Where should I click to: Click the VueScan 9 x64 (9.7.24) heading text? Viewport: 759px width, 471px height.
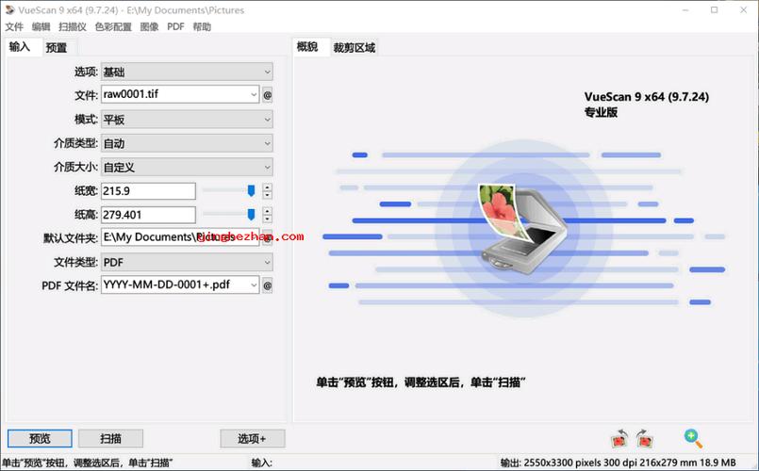(646, 97)
